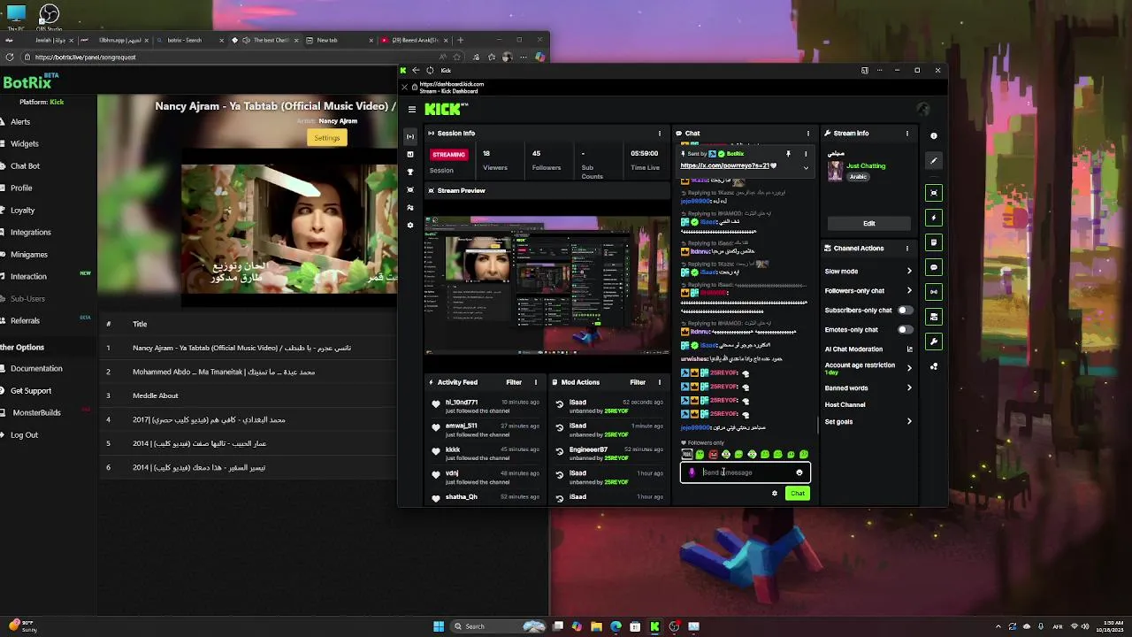Open Chat Bot in BotRix sidebar
The image size is (1132, 637).
click(x=25, y=166)
